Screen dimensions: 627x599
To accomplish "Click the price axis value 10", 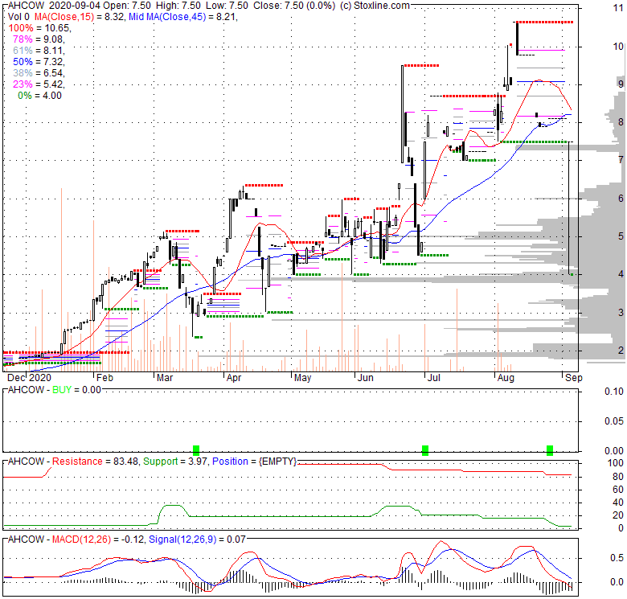I will (618, 47).
